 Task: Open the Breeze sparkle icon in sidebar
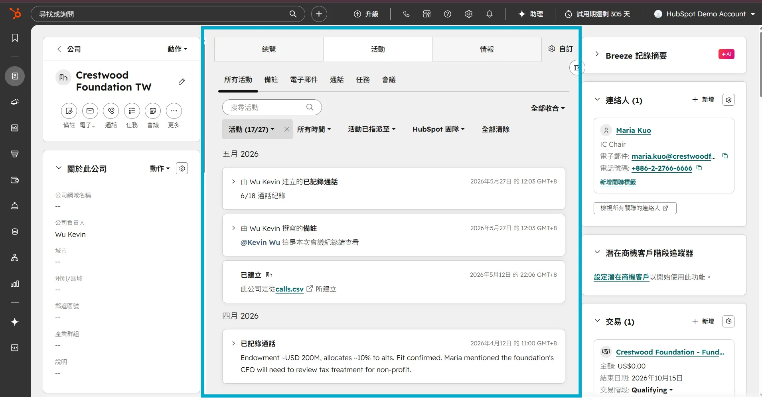15,322
